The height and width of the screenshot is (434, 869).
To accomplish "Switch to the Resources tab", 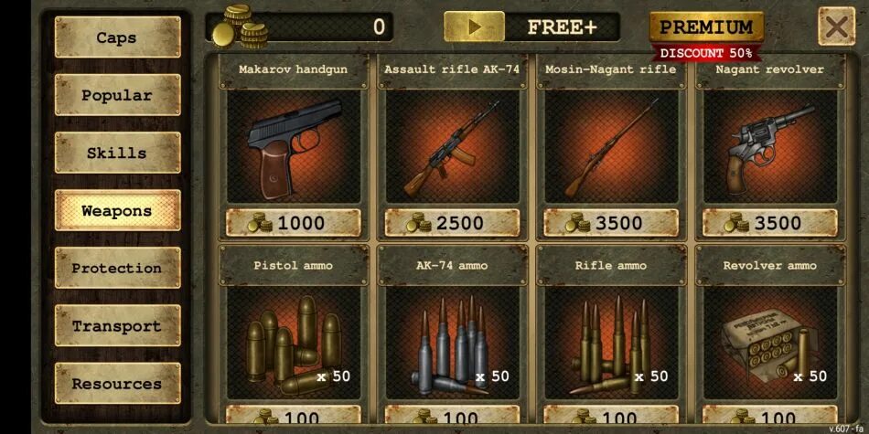I will tap(117, 383).
